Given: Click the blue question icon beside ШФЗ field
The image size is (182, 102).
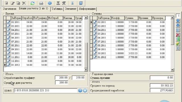Looking at the screenshot, I should [80, 91].
